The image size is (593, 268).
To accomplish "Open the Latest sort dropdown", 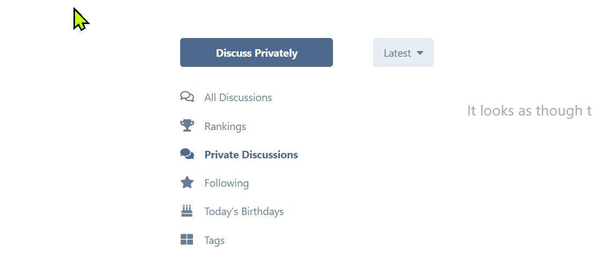I will pyautogui.click(x=403, y=52).
